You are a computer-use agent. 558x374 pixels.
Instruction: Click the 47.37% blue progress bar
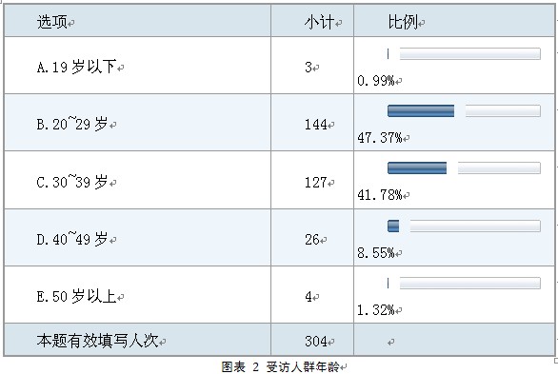point(421,111)
